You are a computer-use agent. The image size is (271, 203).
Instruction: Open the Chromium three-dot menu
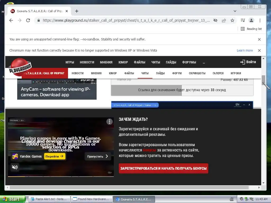tap(260, 20)
